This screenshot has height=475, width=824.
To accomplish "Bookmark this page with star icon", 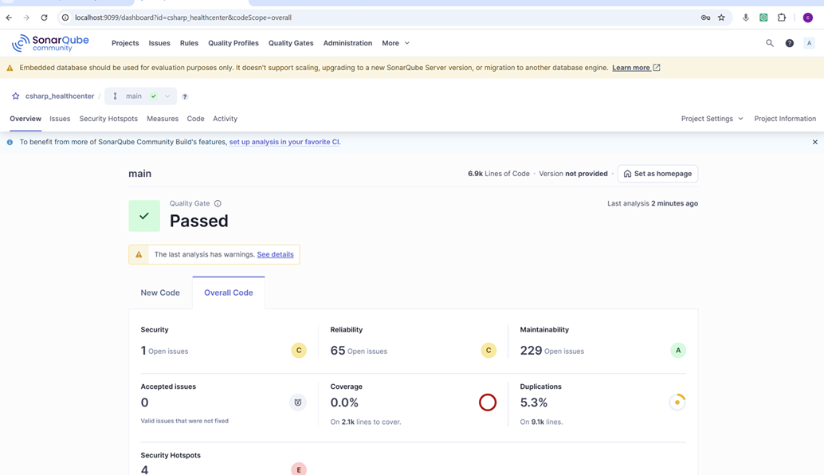I will 721,18.
